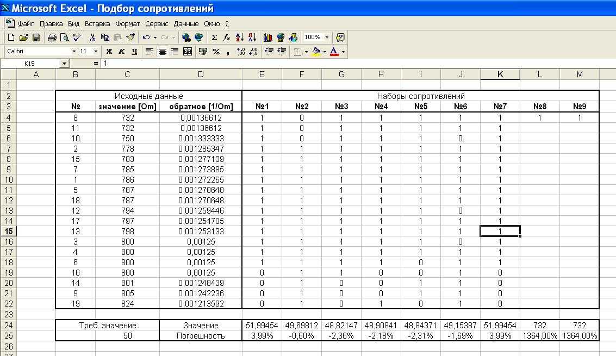Click the AutoSum sigma icon
This screenshot has width=616, height=356.
coord(214,38)
